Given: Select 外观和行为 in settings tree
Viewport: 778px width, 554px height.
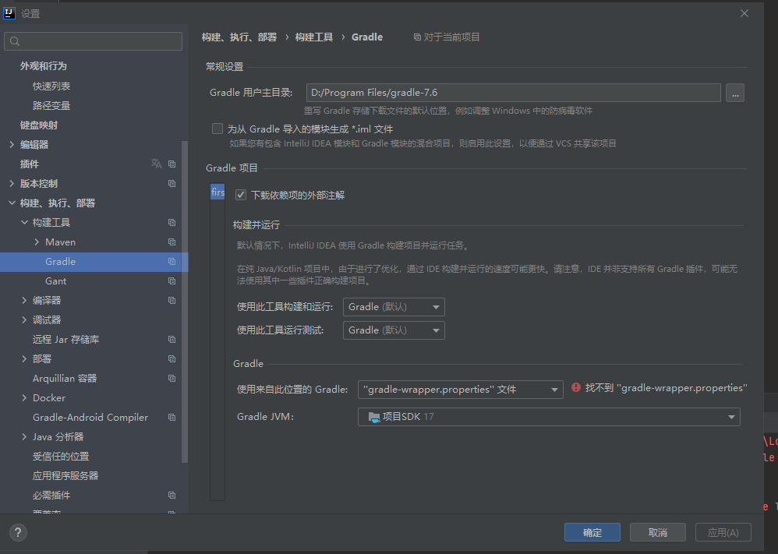Looking at the screenshot, I should 43,66.
